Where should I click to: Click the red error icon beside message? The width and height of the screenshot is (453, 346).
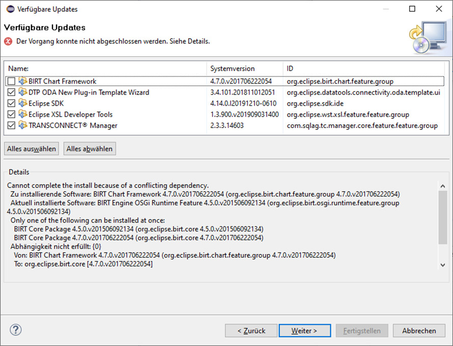coord(8,42)
